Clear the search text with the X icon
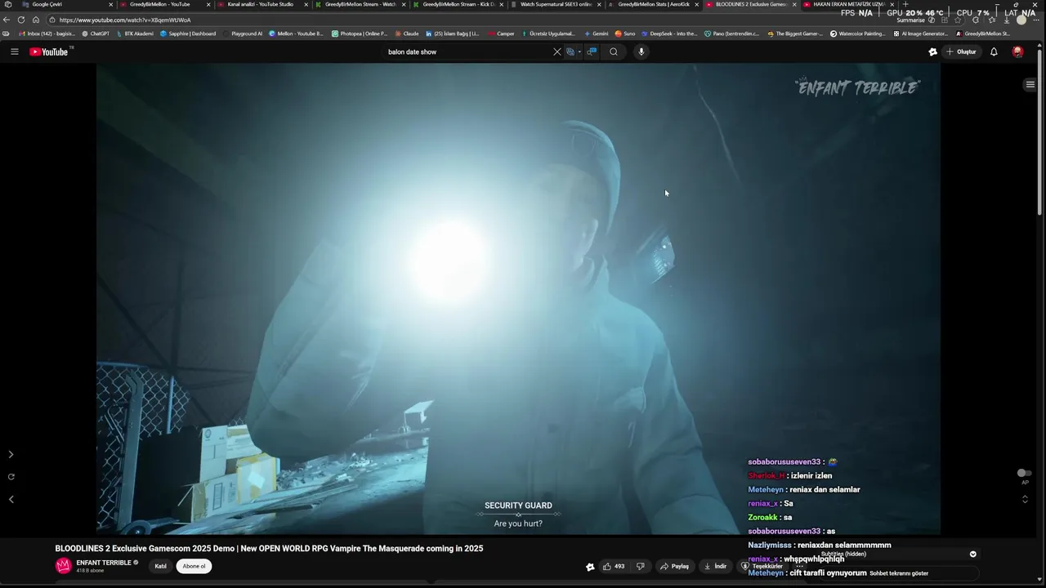1046x588 pixels. pos(557,51)
